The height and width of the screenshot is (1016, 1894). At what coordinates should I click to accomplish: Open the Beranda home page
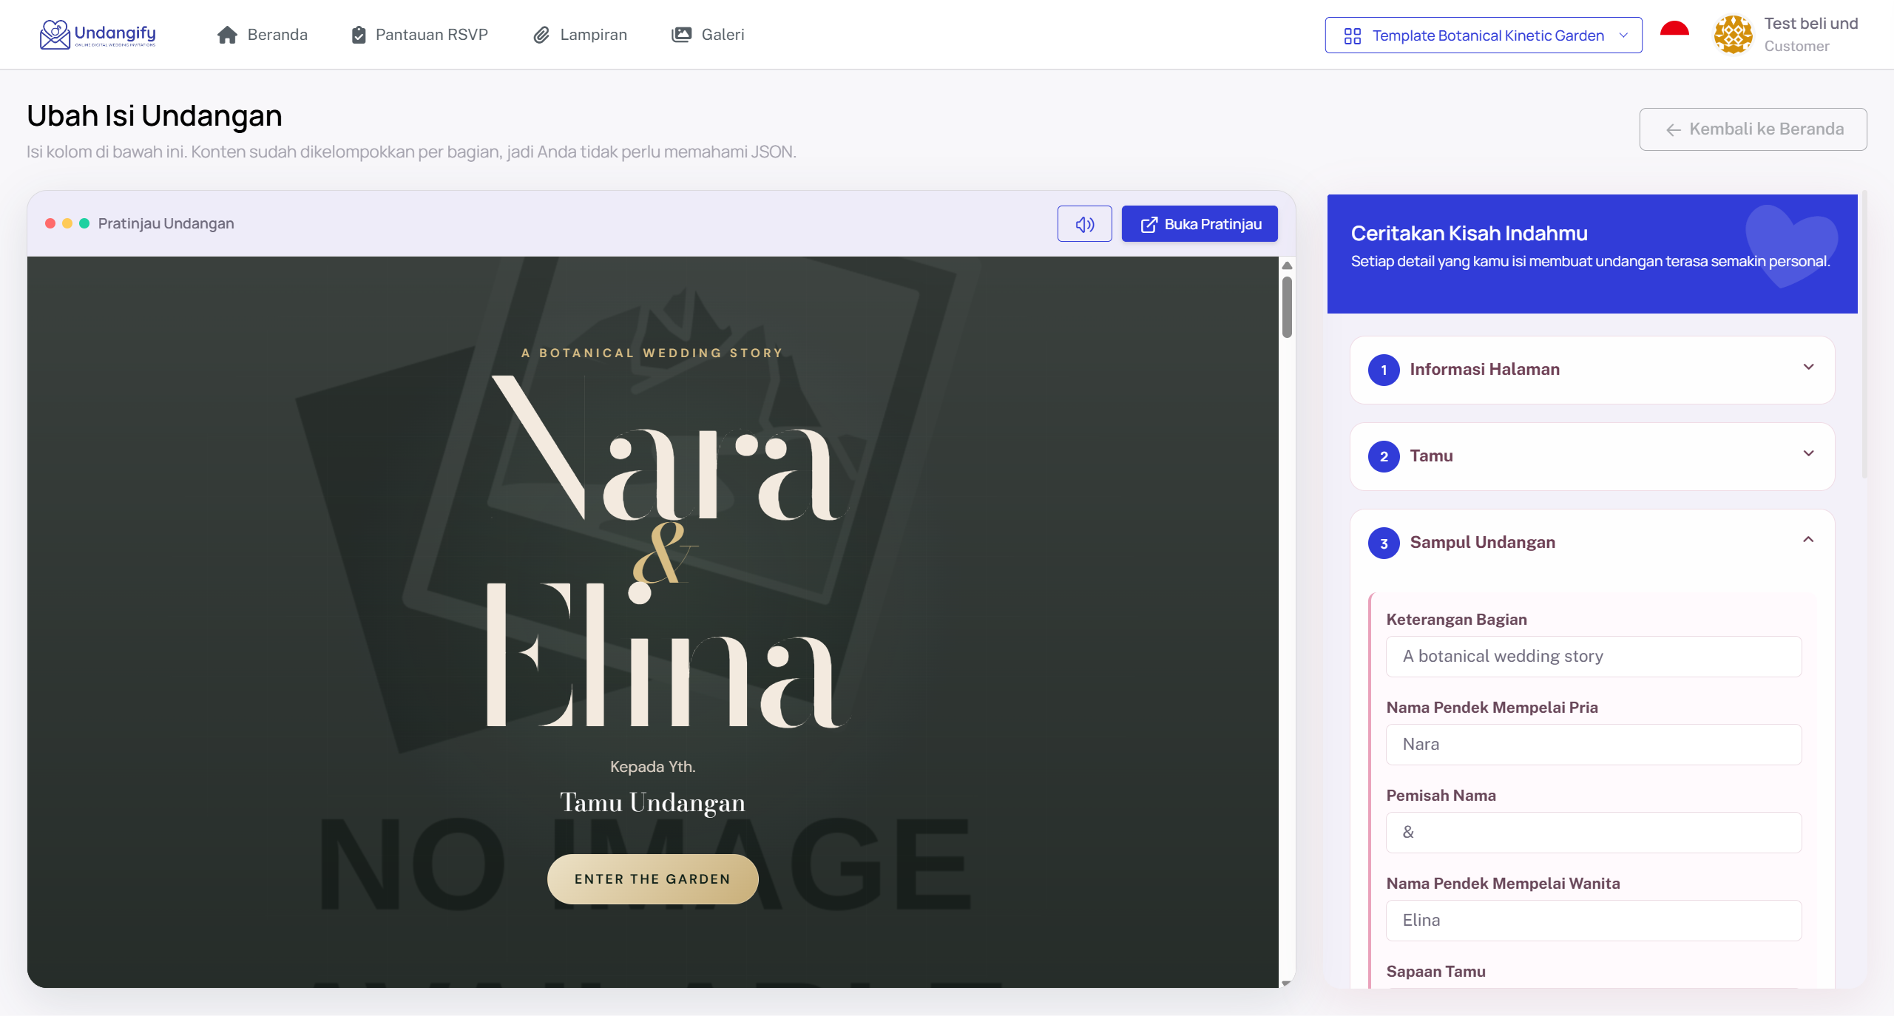[262, 35]
